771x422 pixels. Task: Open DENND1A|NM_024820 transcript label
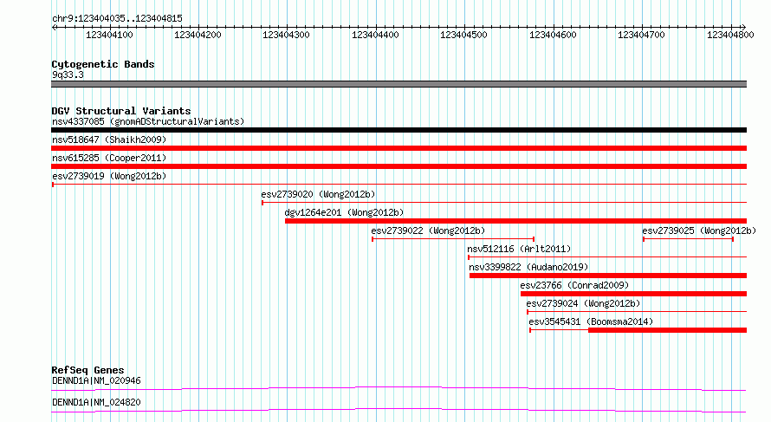pos(96,402)
